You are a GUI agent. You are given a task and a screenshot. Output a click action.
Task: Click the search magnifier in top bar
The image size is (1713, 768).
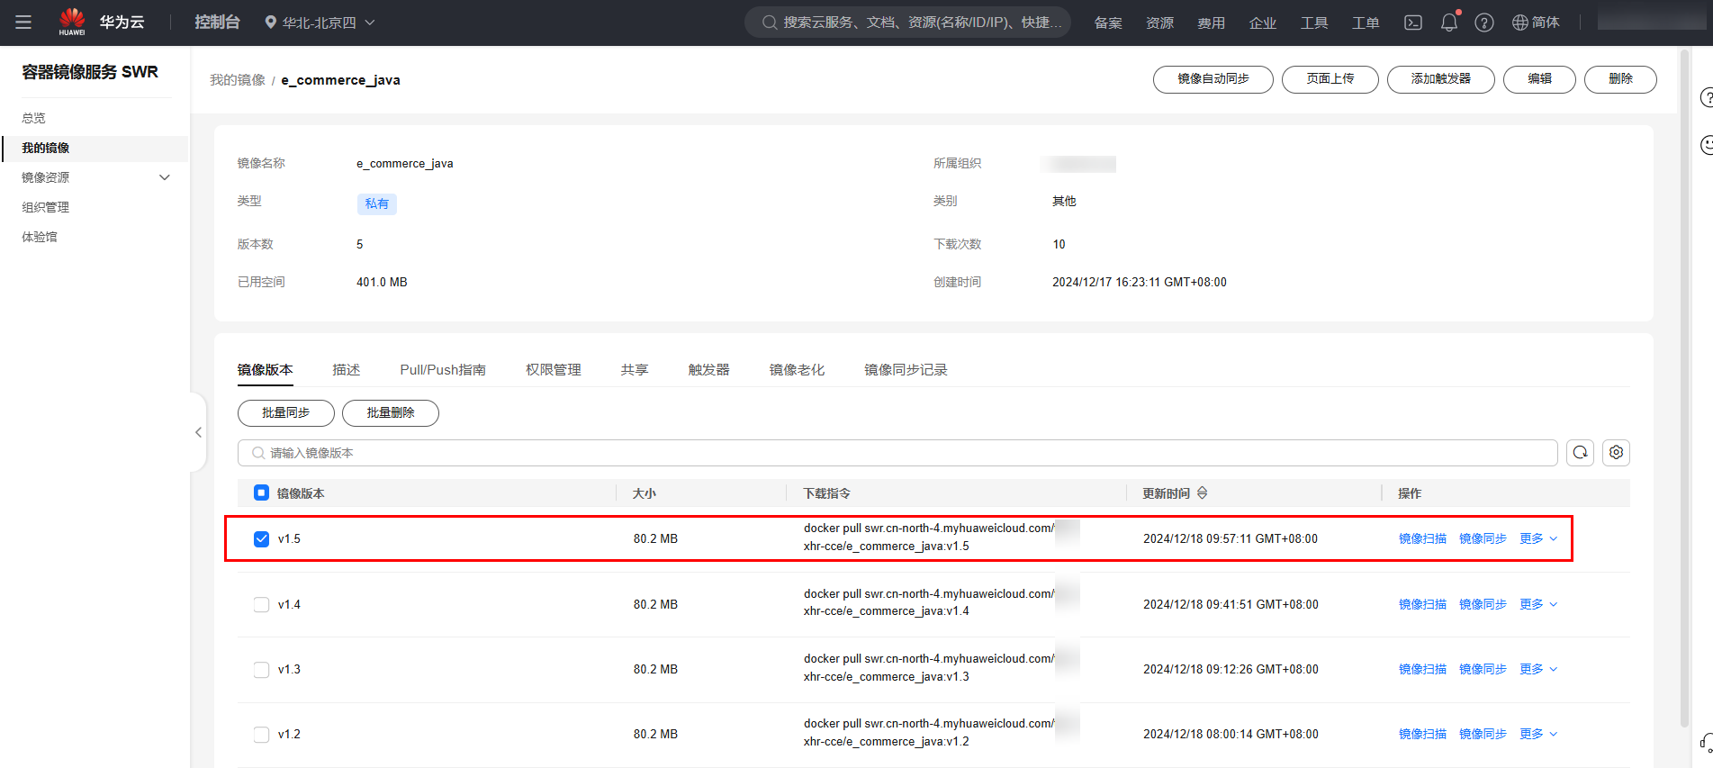coord(770,23)
